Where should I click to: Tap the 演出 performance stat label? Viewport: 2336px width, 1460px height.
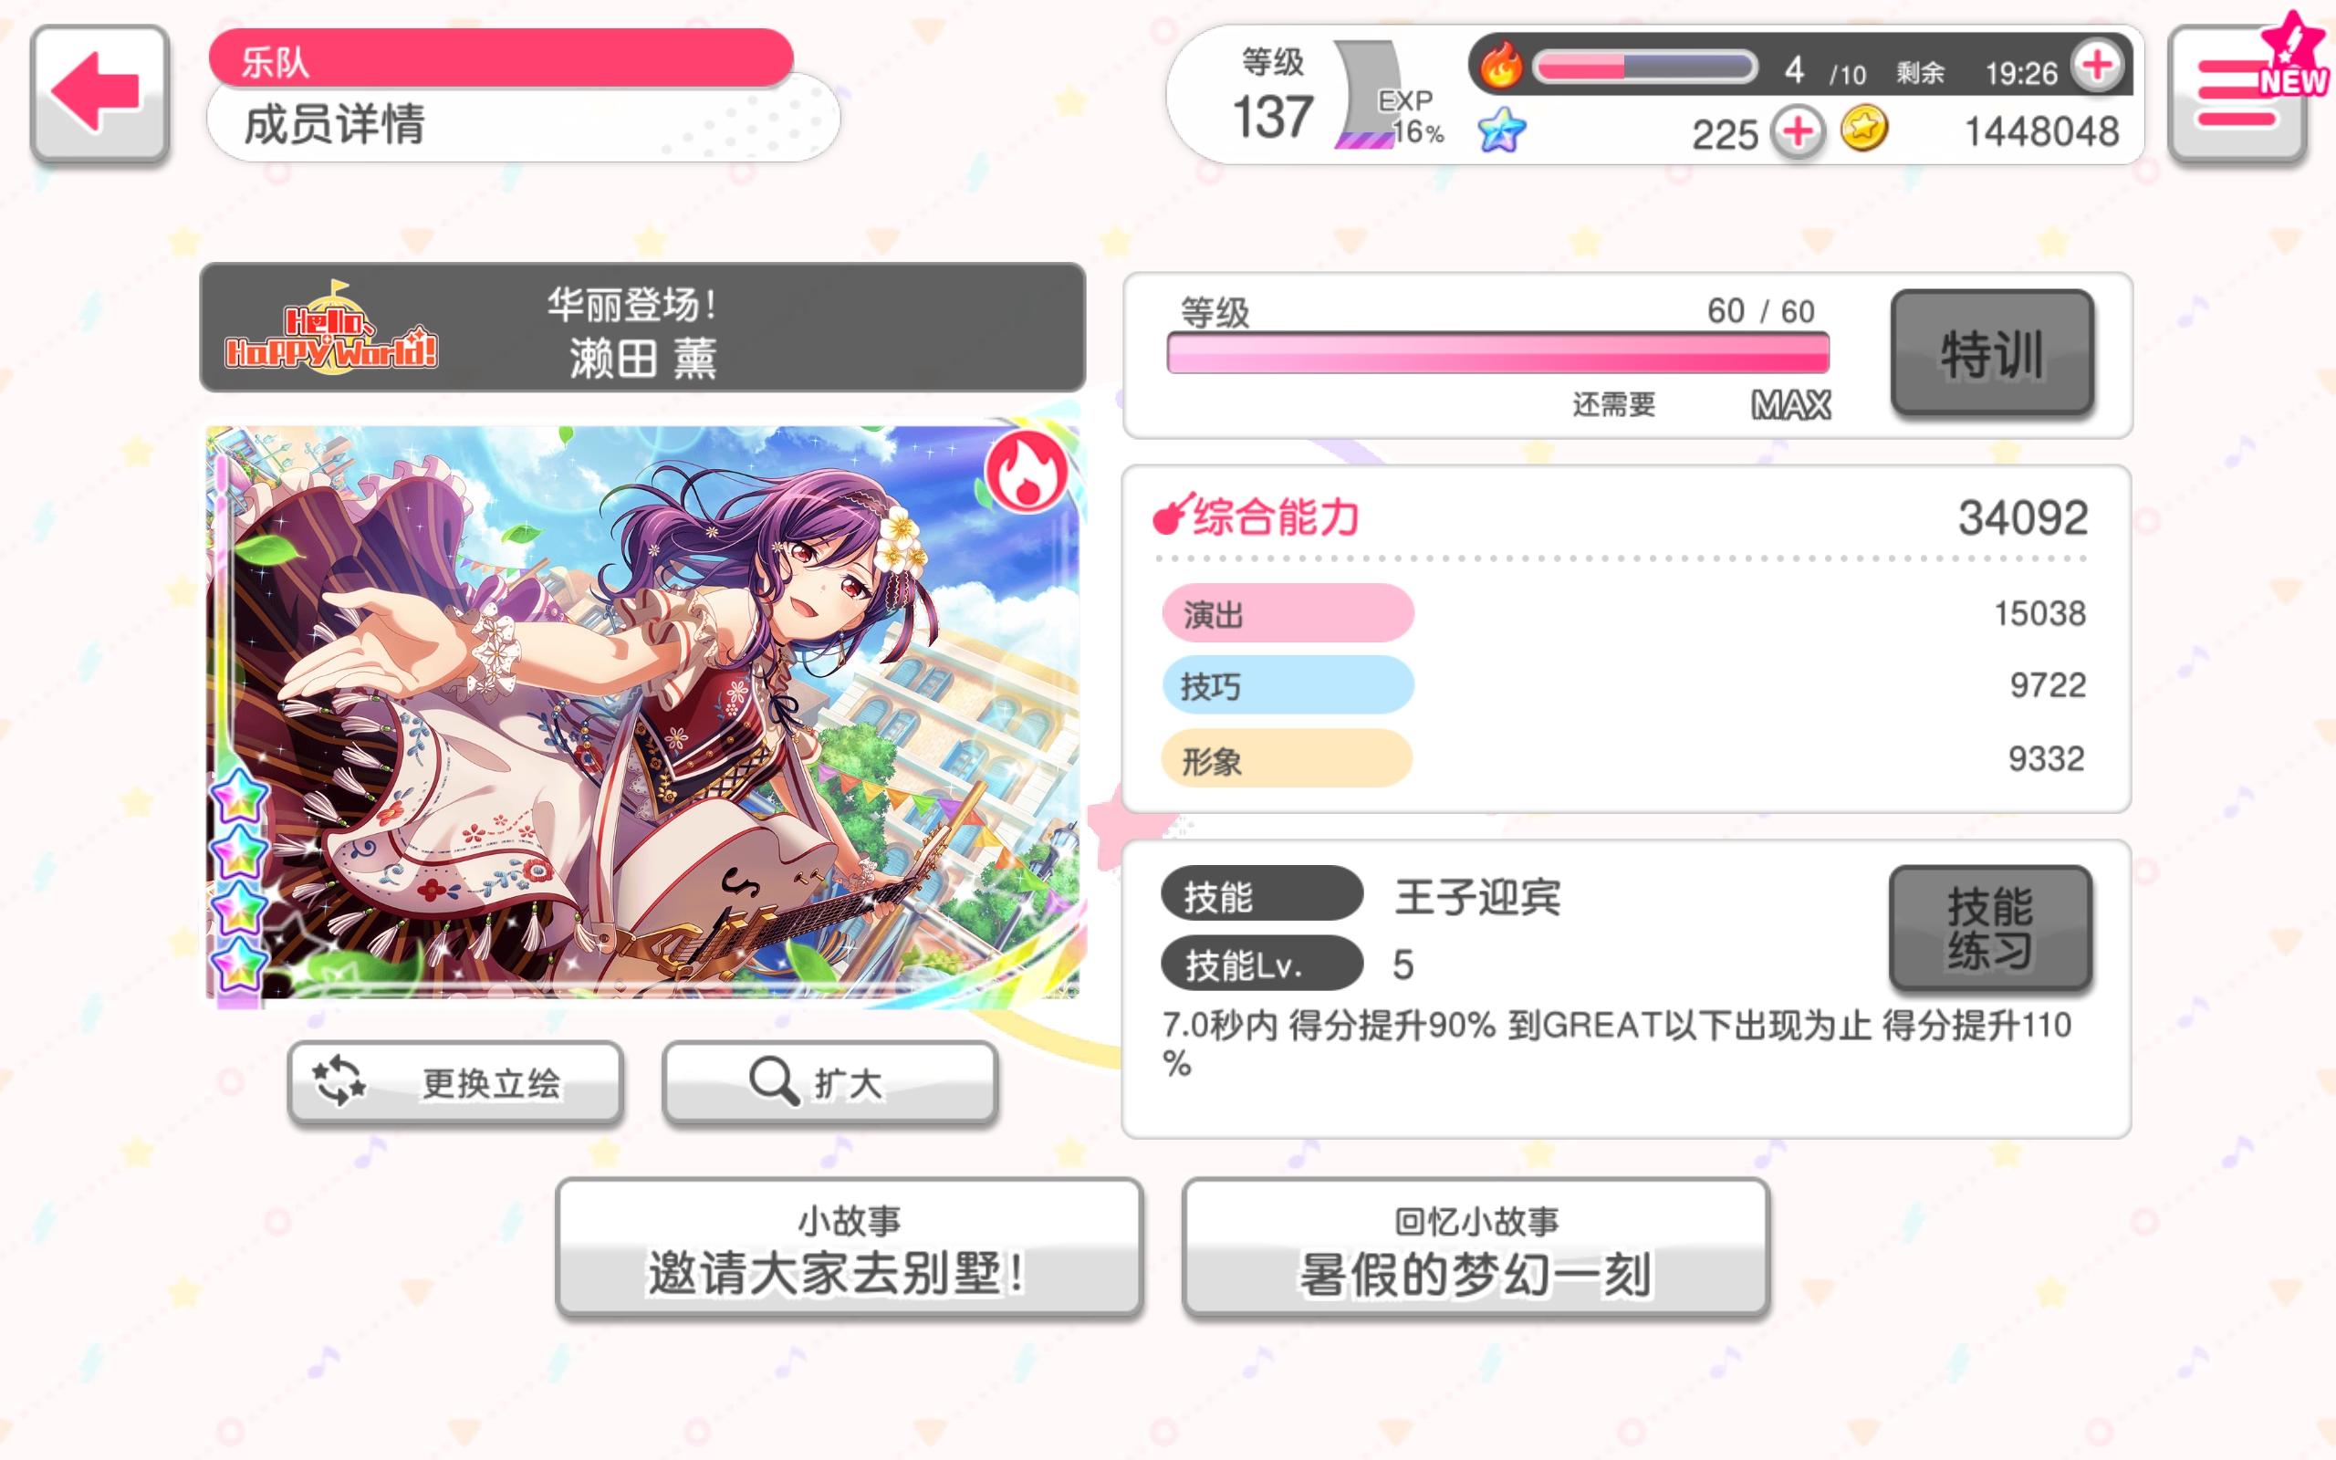1287,613
